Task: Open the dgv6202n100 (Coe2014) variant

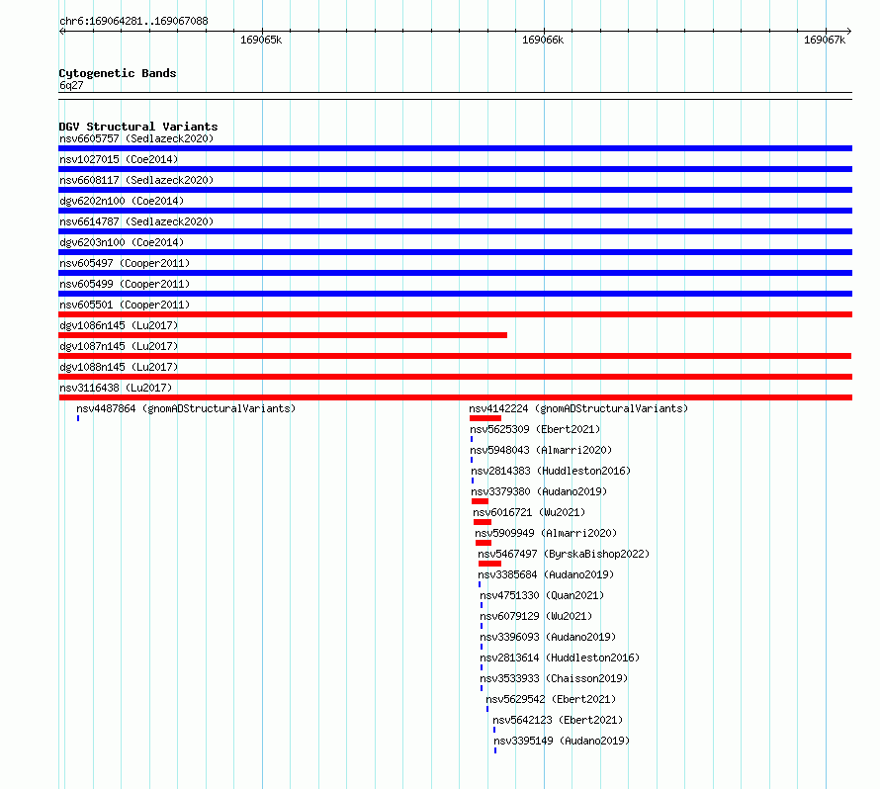Action: [122, 201]
